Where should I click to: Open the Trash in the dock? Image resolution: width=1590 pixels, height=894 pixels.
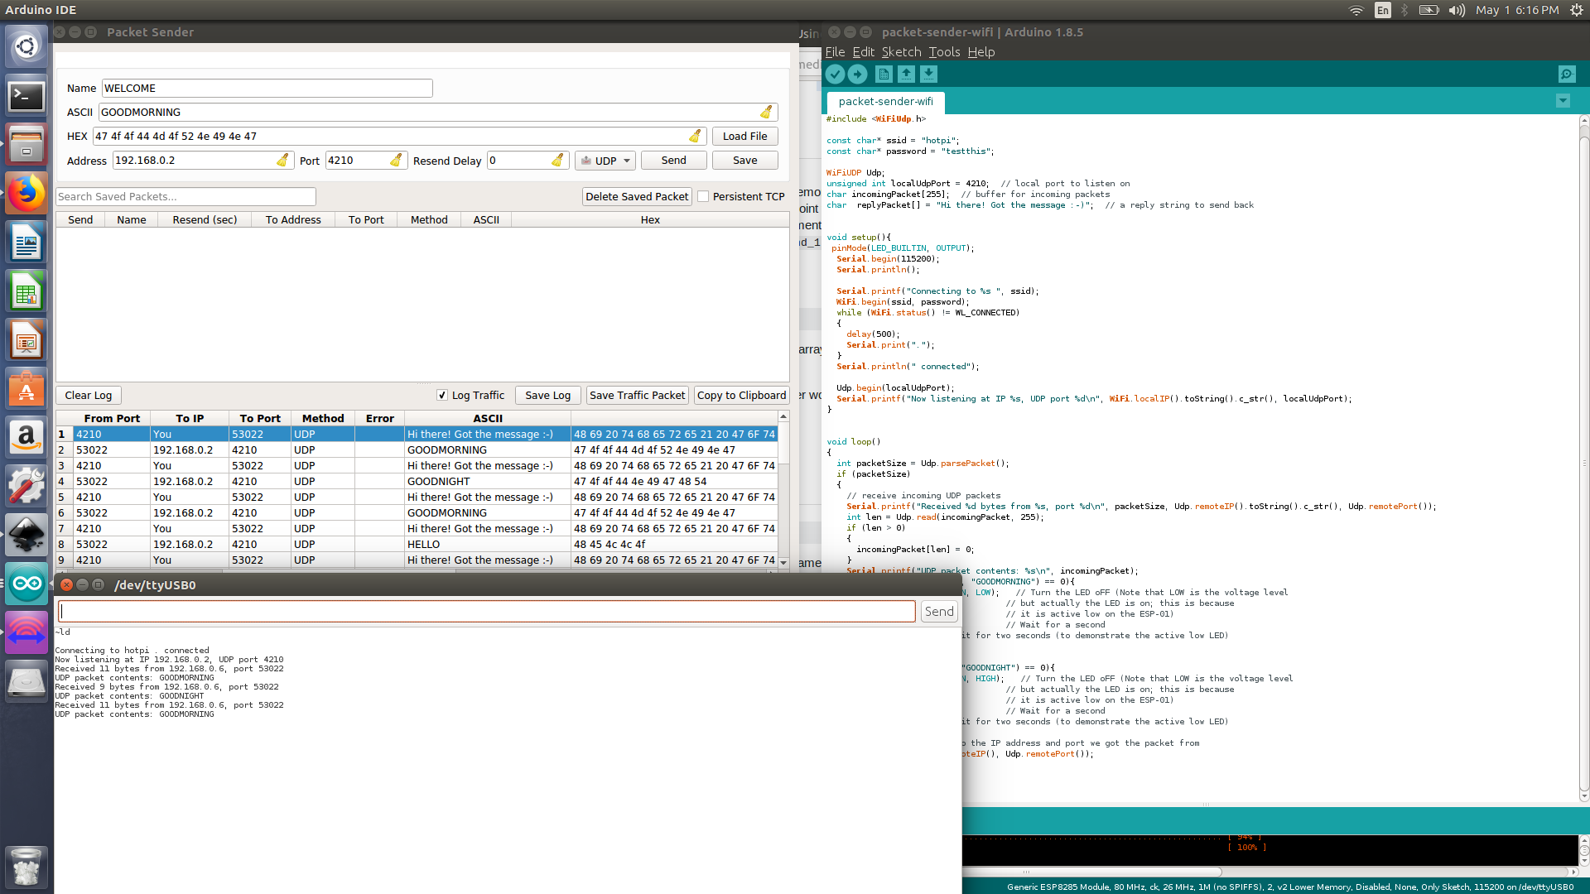26,867
